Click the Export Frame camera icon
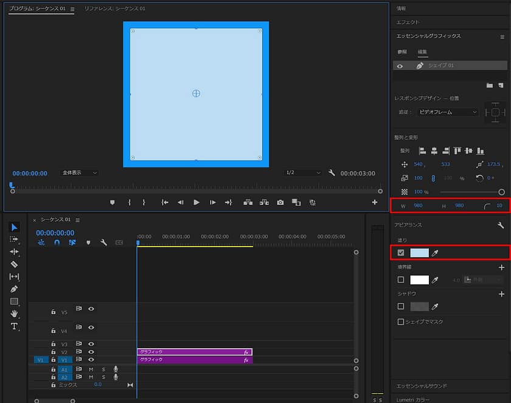The image size is (511, 403). [x=280, y=202]
